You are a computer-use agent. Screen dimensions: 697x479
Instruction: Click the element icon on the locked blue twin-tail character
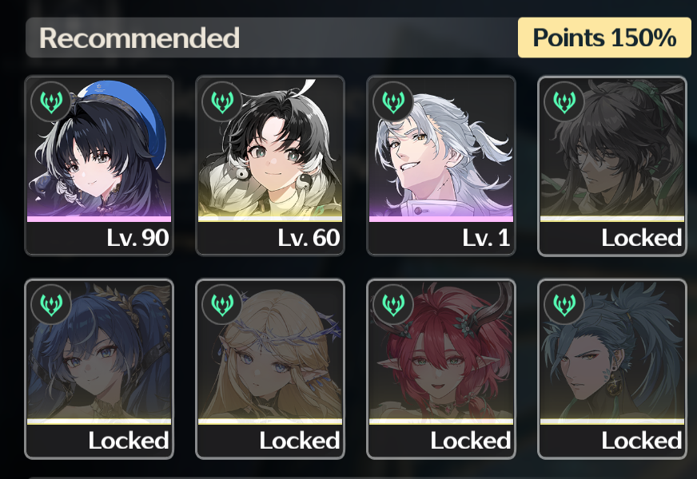(x=51, y=305)
